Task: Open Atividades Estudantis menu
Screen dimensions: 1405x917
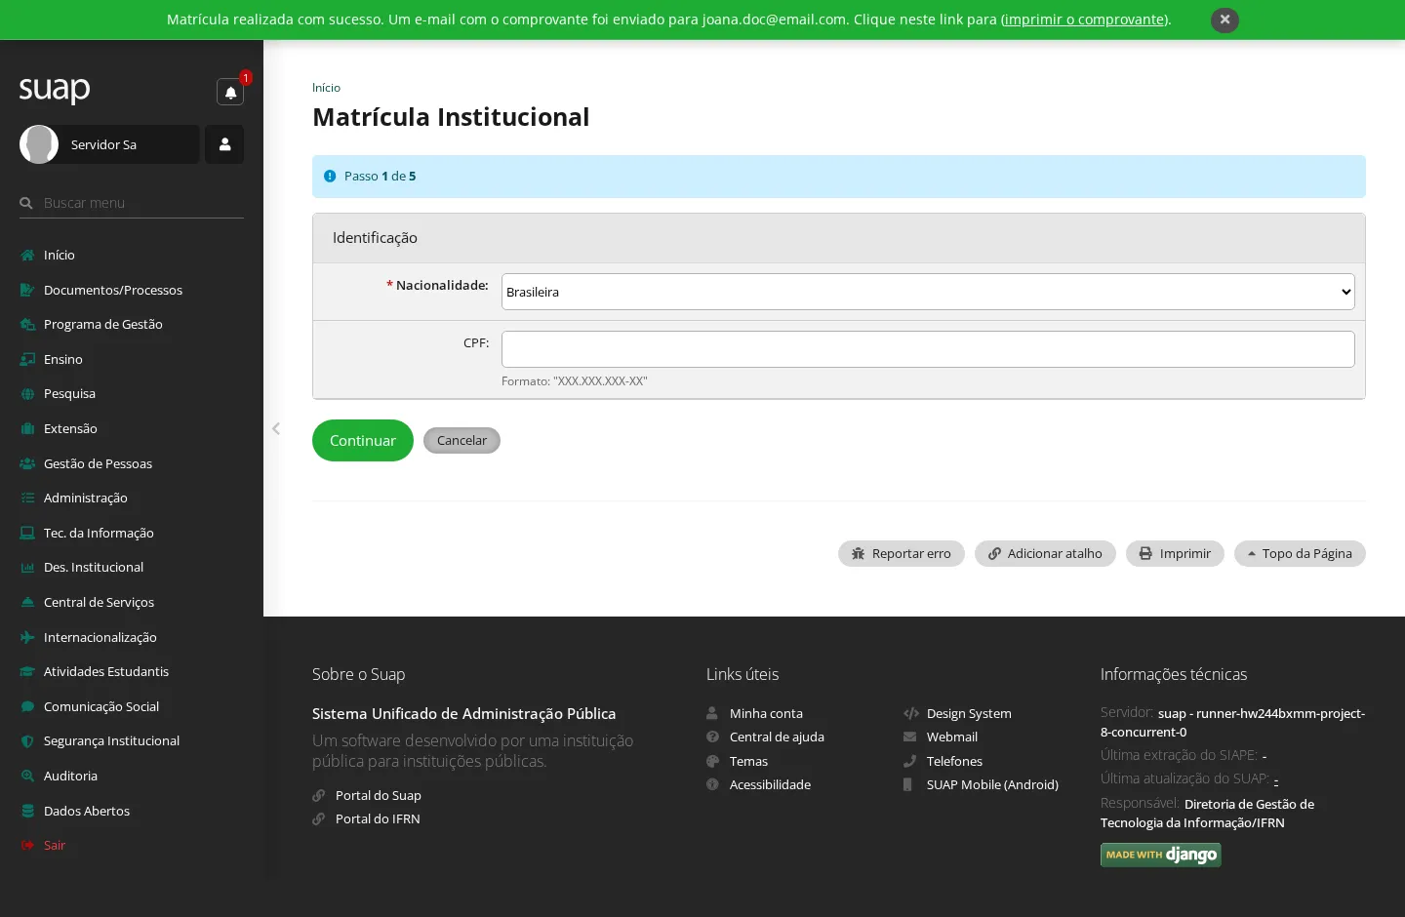Action: point(132,671)
